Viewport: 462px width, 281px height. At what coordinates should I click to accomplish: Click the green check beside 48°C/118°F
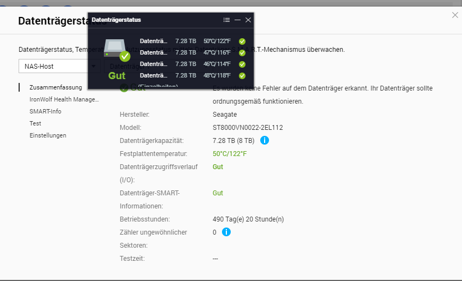tap(242, 76)
